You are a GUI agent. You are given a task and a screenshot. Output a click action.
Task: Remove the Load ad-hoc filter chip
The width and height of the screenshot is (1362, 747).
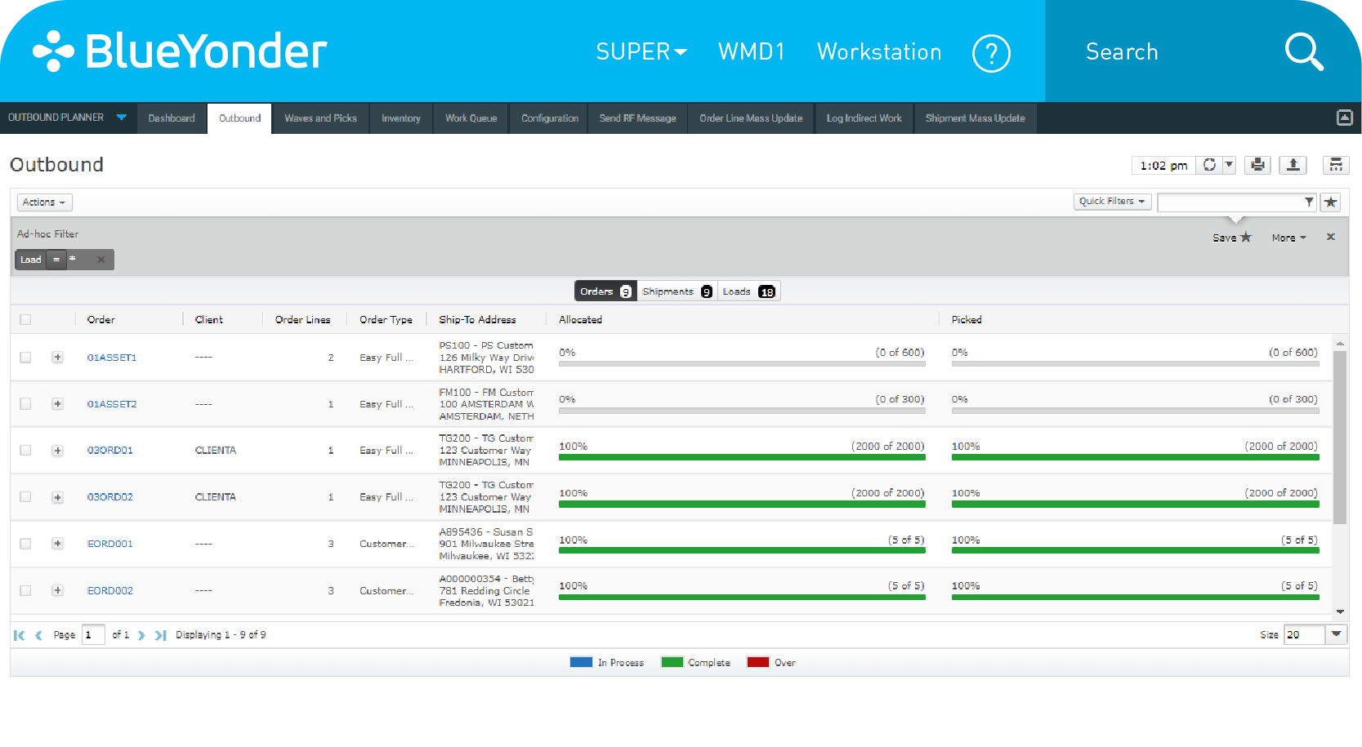[x=100, y=260]
